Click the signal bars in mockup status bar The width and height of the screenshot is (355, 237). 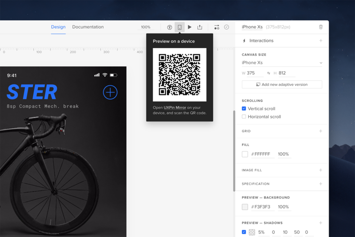coord(97,75)
